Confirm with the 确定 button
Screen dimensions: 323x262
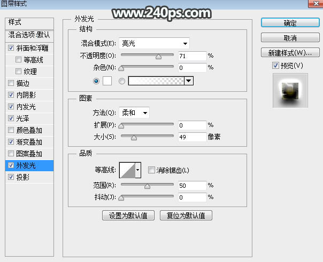tap(290, 22)
